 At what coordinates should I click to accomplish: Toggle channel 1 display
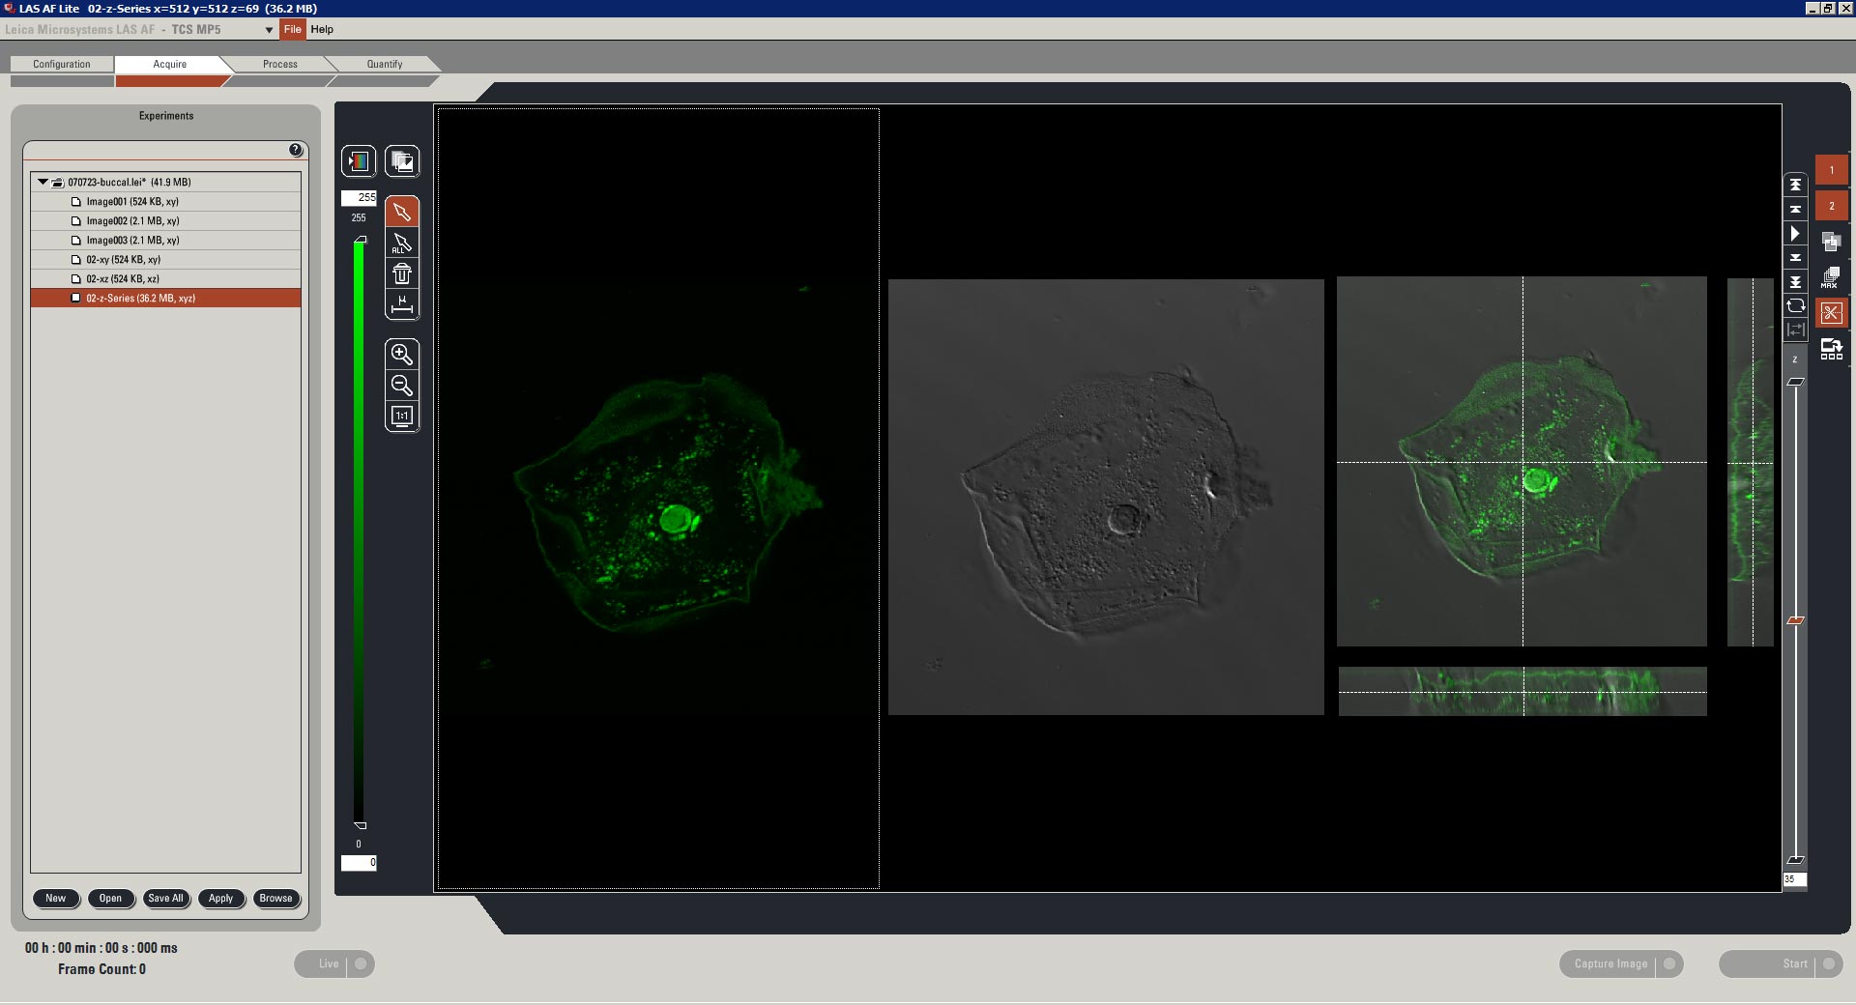(1831, 170)
